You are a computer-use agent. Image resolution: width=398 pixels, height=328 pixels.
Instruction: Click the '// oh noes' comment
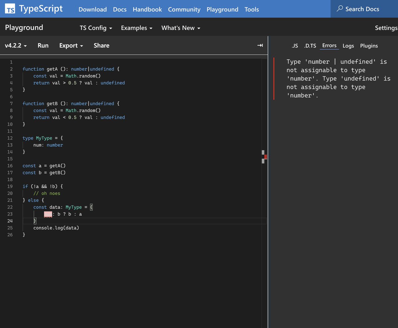(47, 193)
